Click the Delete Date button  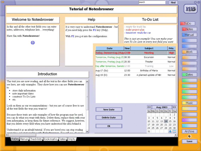pyautogui.click(x=109, y=117)
